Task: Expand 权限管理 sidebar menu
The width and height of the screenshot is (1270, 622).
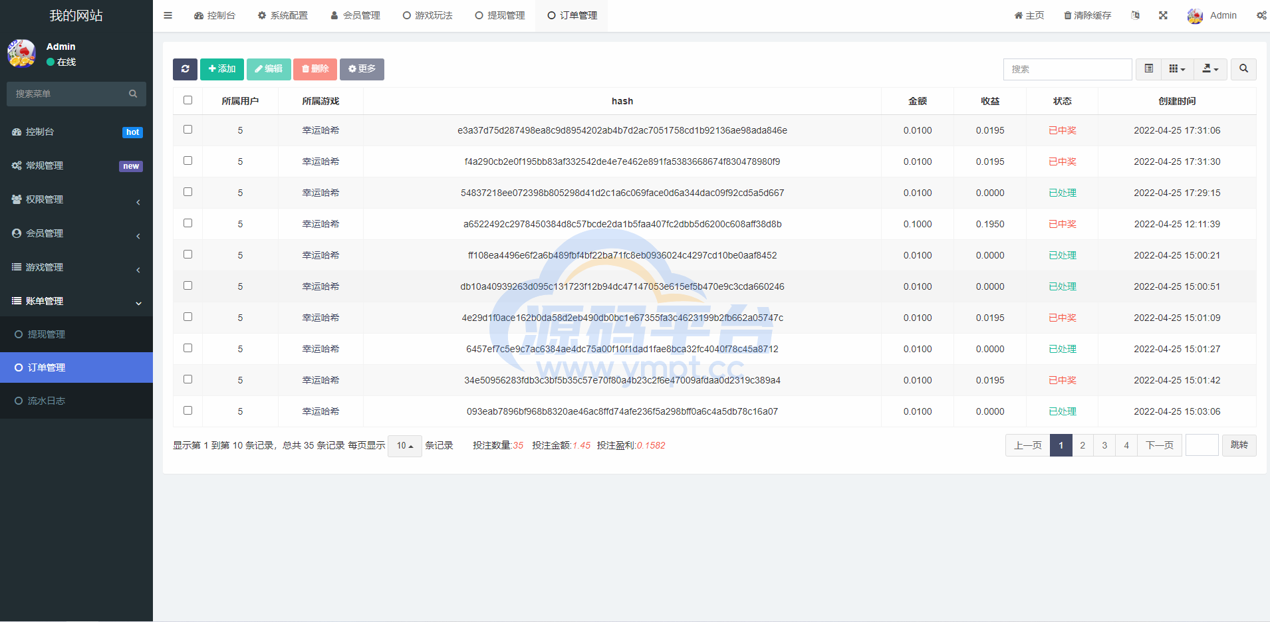Action: 76,199
